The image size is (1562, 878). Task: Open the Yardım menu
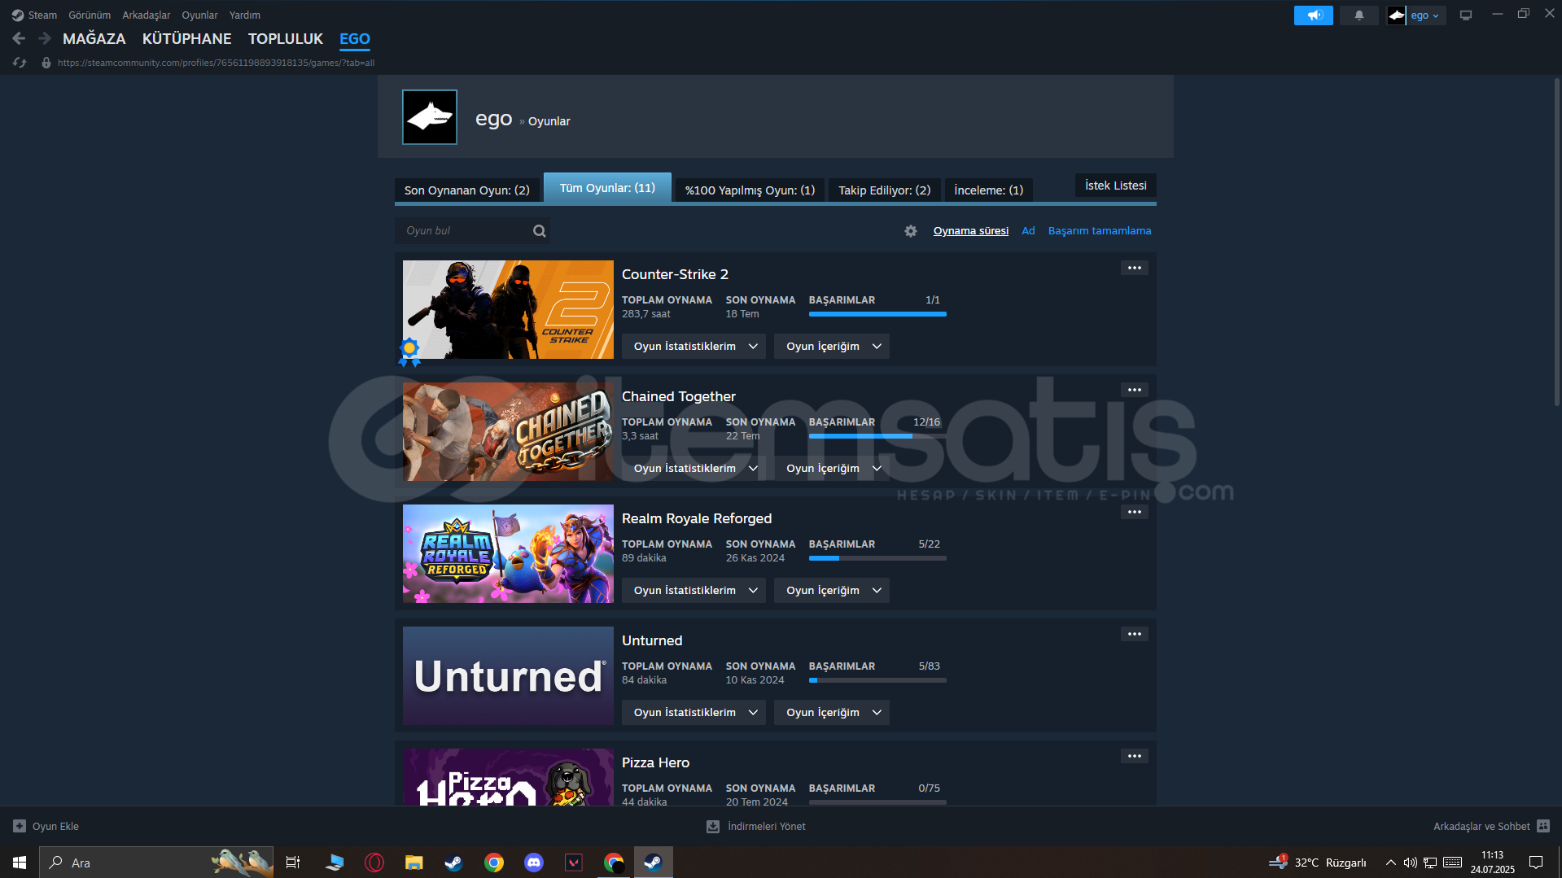pos(245,15)
